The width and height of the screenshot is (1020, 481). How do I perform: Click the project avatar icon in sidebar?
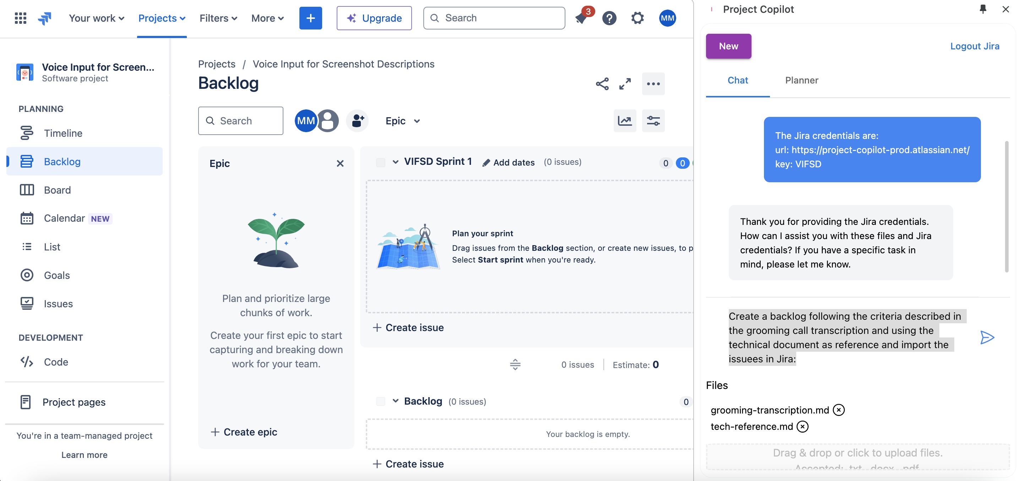click(25, 72)
